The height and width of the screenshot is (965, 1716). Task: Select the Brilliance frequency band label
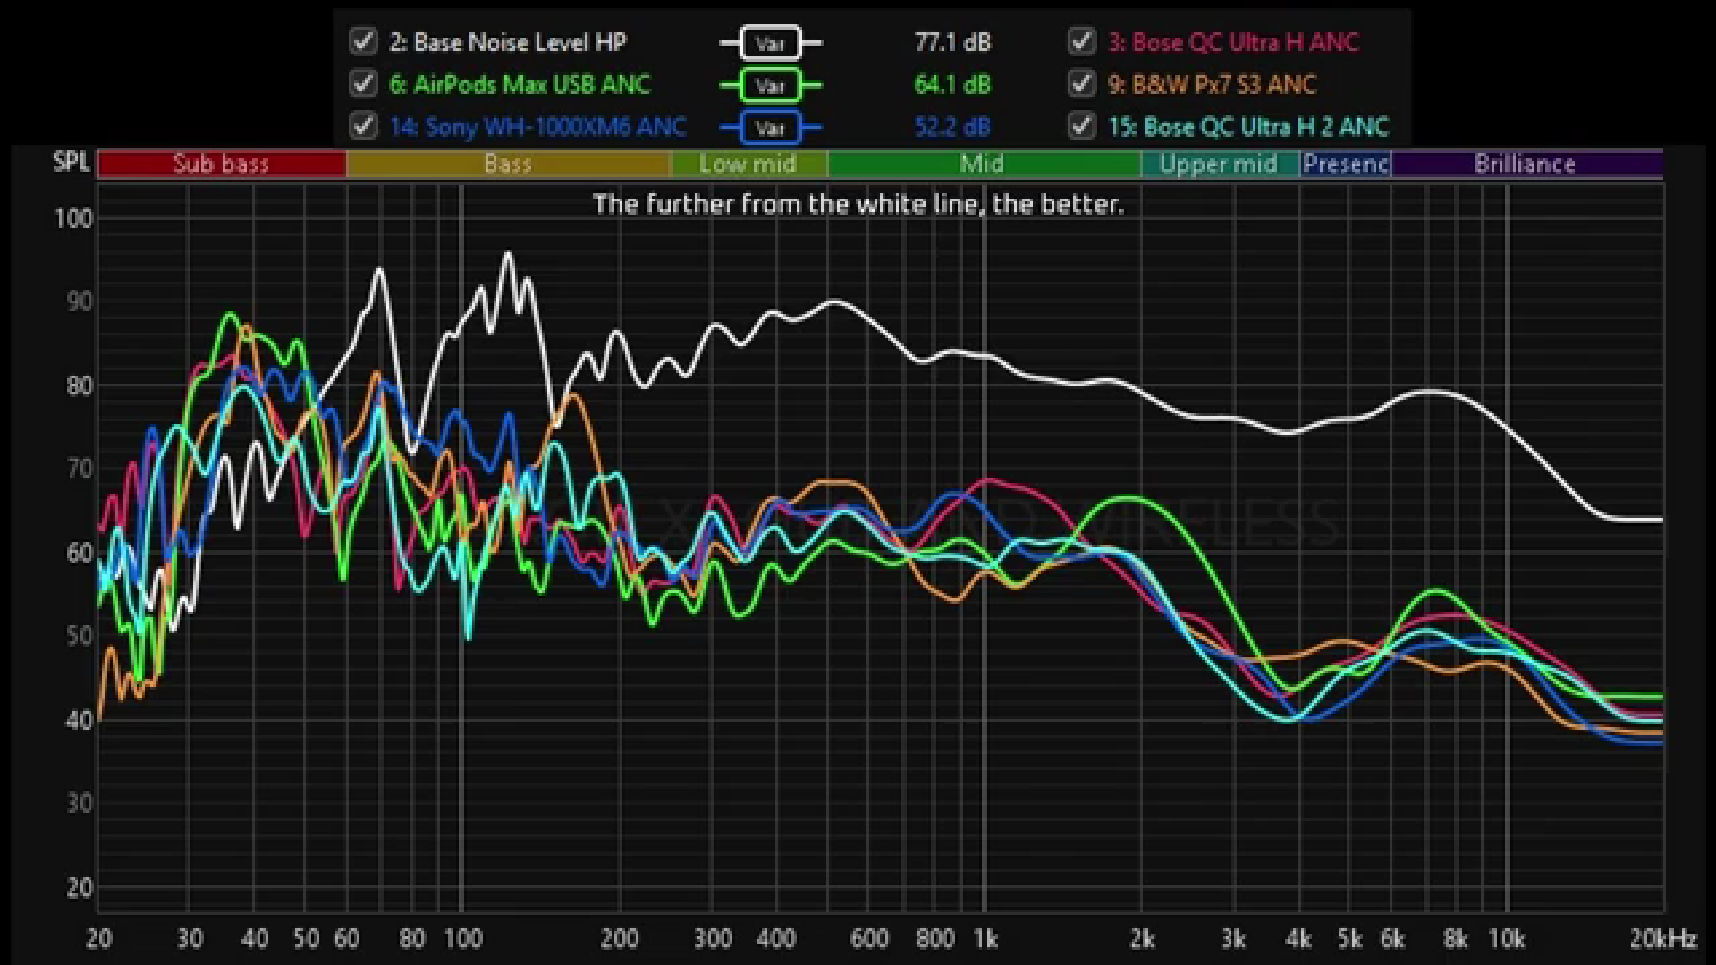1526,164
